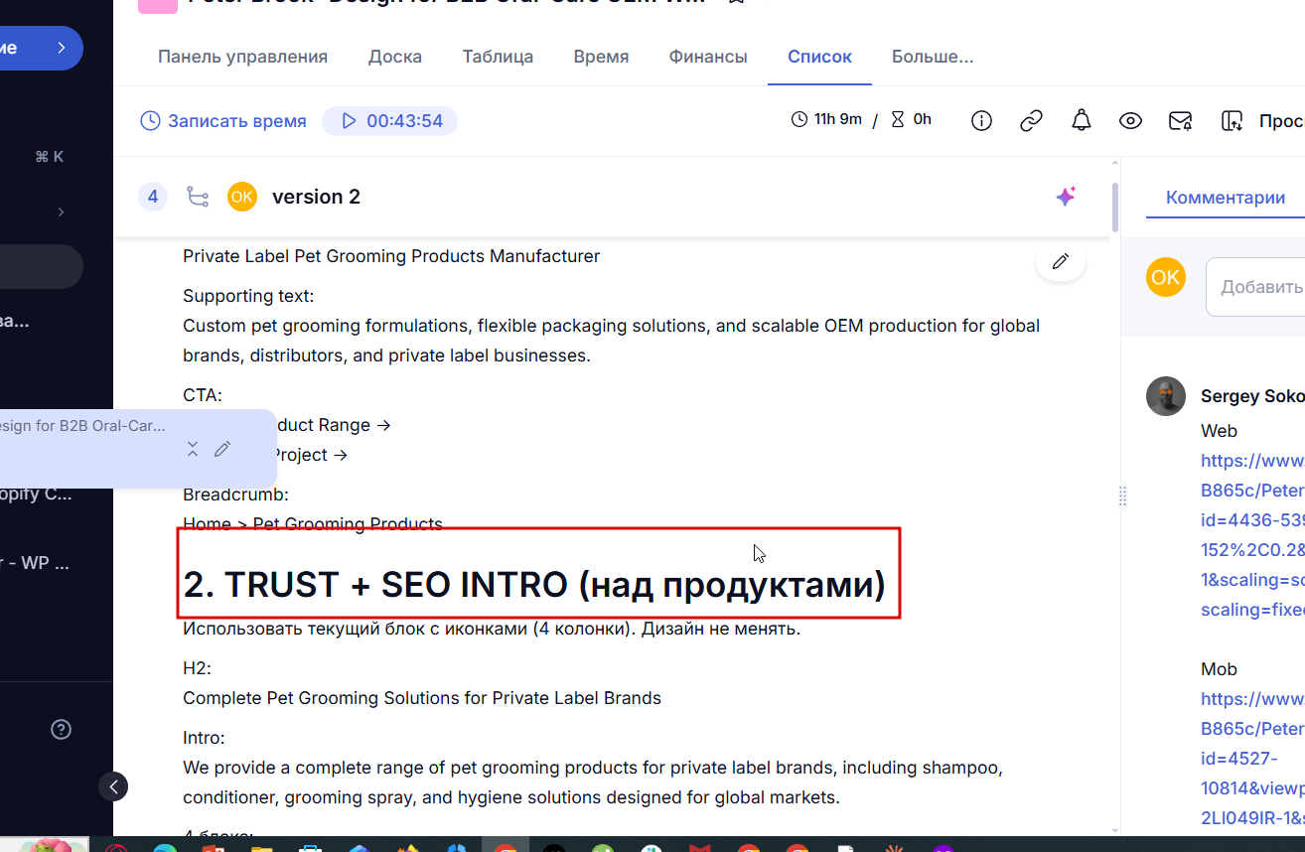Click the 'Breadcrumb:' label
The image size is (1305, 852).
pyautogui.click(x=235, y=495)
